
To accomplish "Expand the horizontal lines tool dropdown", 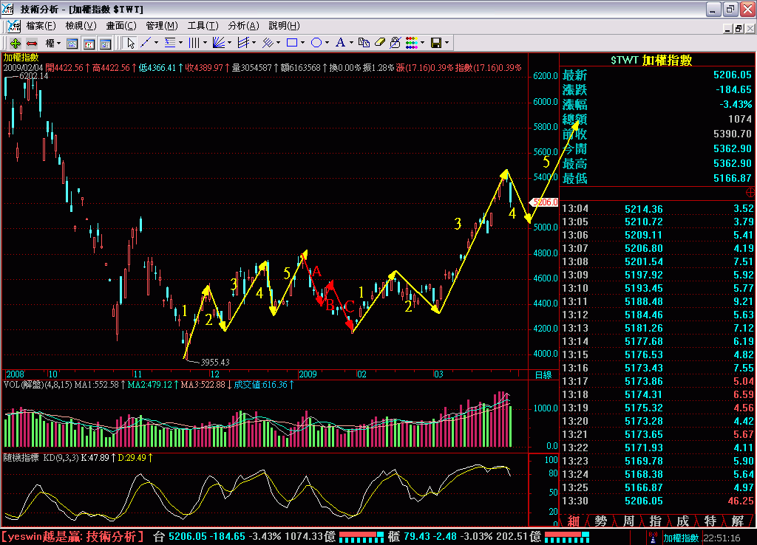I will pyautogui.click(x=180, y=43).
